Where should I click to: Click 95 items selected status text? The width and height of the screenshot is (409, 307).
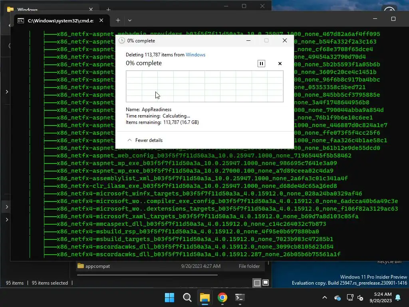click(50, 283)
